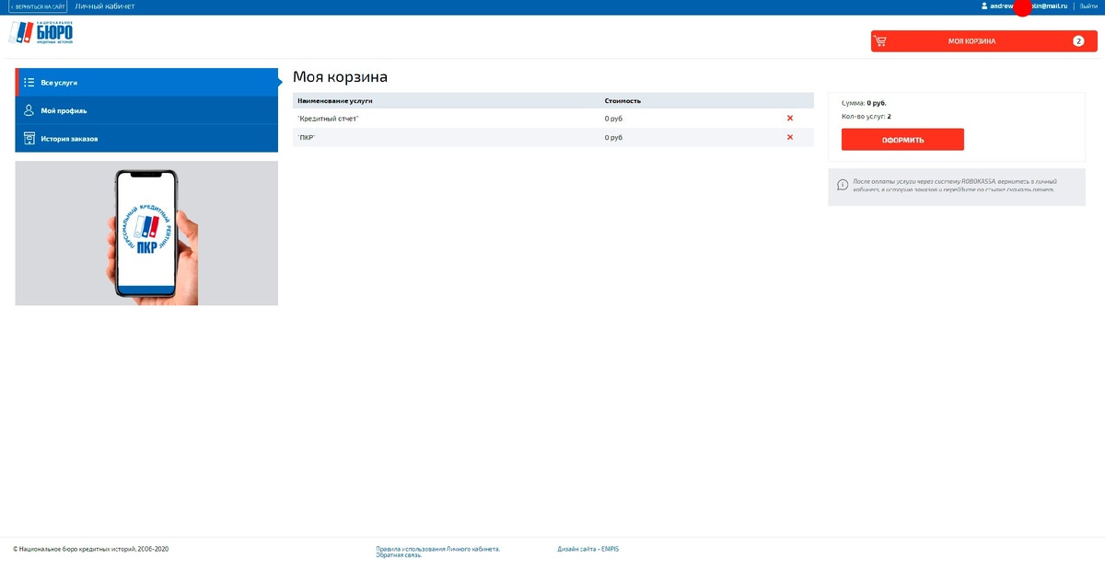Image resolution: width=1105 pixels, height=570 pixels.
Task: Open the Дизайн сайта - EMPIS link
Action: coord(588,549)
